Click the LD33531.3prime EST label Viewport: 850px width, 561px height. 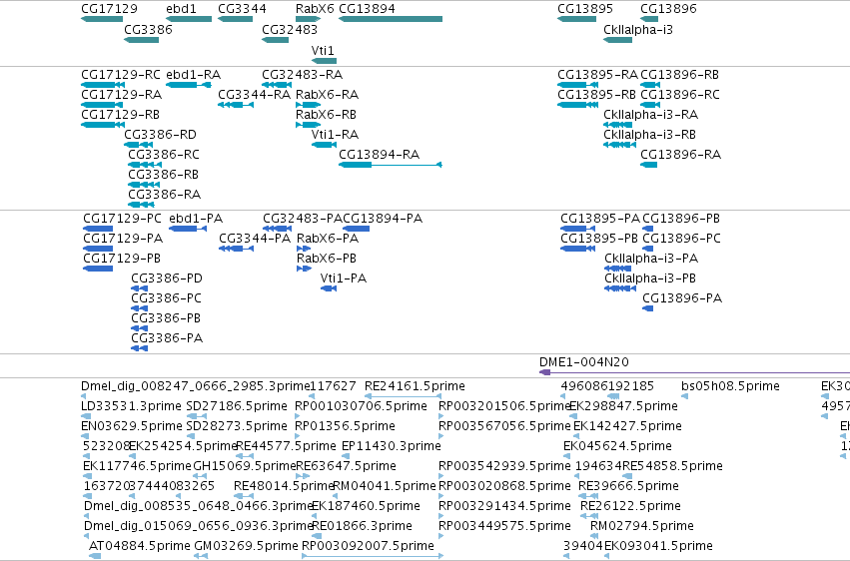point(131,406)
